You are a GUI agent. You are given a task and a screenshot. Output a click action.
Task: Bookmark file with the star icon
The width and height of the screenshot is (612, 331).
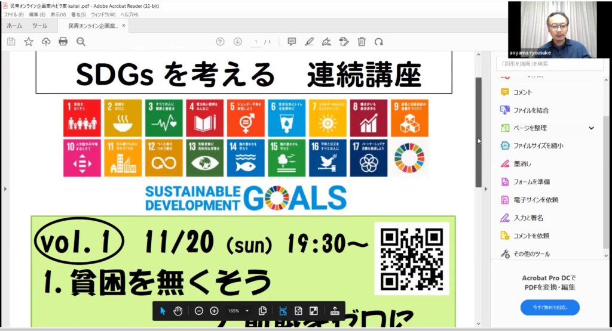pos(28,42)
